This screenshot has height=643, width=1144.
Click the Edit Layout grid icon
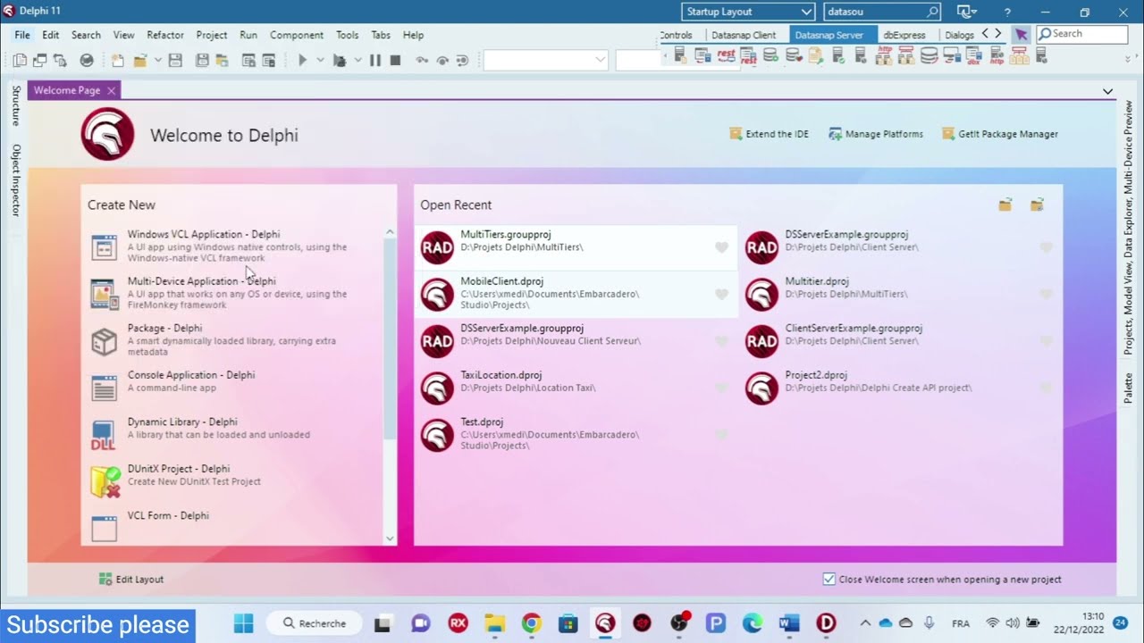[x=105, y=579]
